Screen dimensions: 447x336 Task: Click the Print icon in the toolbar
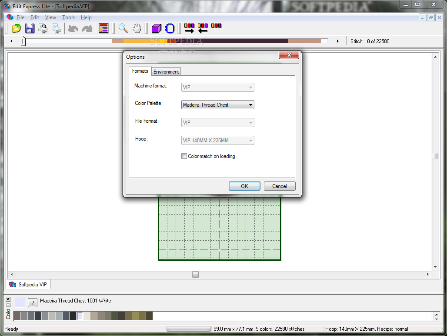[x=57, y=29]
